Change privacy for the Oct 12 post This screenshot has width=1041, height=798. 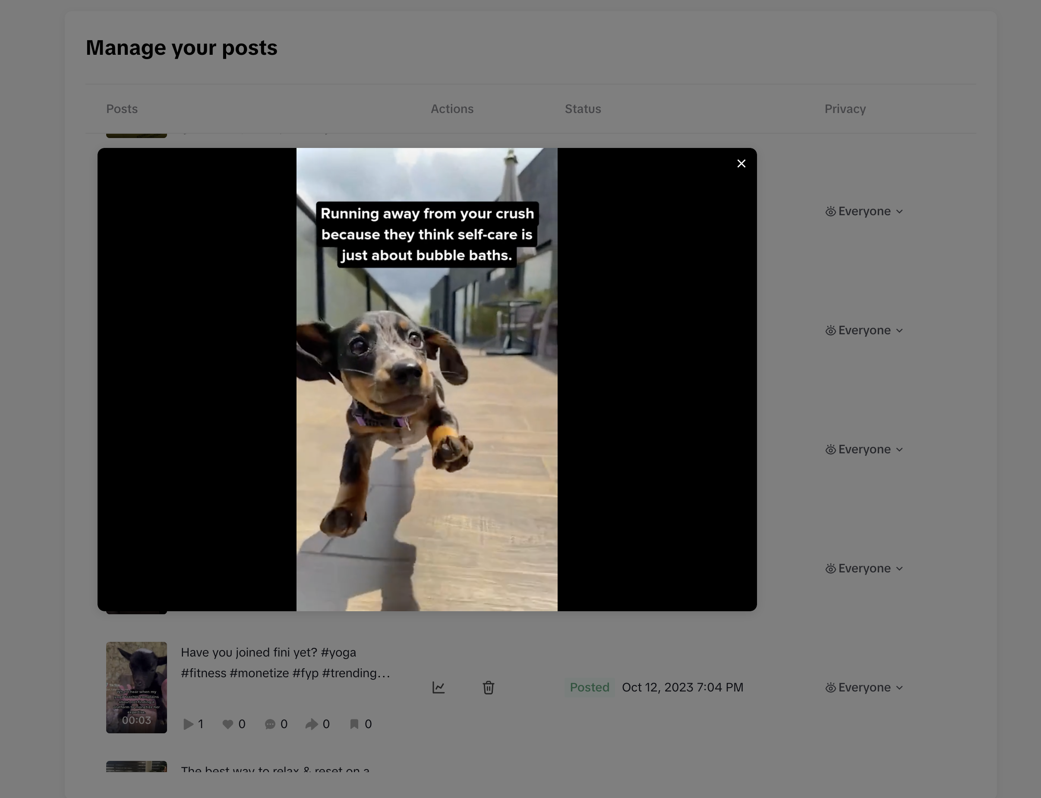tap(863, 687)
